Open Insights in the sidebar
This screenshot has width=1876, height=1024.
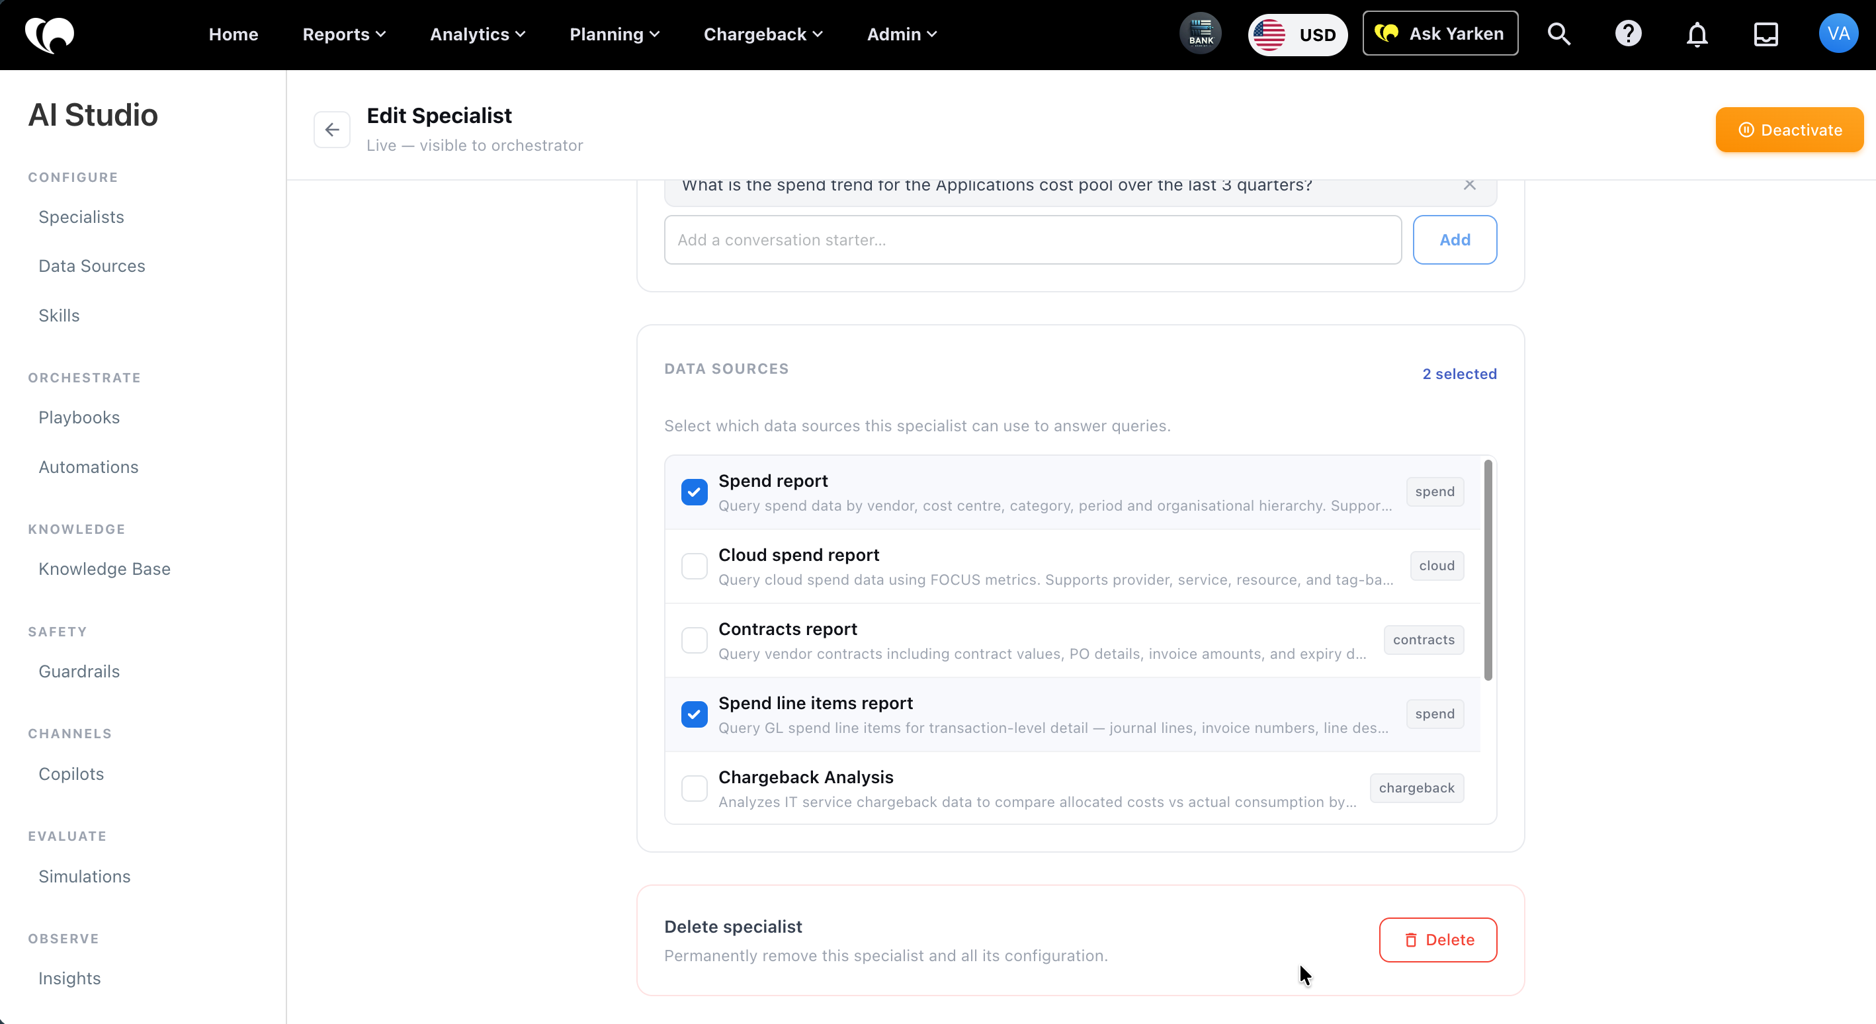[69, 978]
